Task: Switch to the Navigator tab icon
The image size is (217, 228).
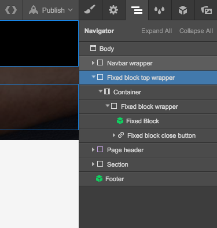Action: 137,10
